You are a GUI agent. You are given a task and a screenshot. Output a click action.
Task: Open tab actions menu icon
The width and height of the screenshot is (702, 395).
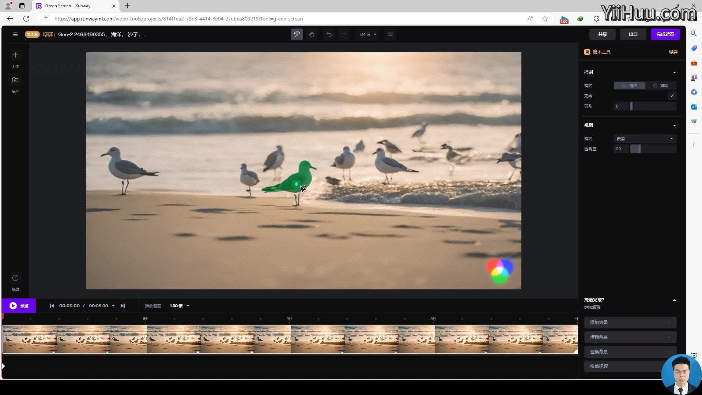(x=22, y=6)
